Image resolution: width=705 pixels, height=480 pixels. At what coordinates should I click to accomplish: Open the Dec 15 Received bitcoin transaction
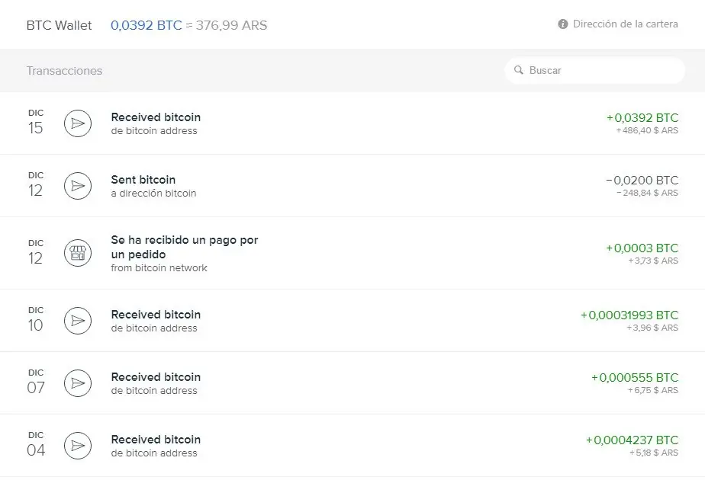[156, 117]
